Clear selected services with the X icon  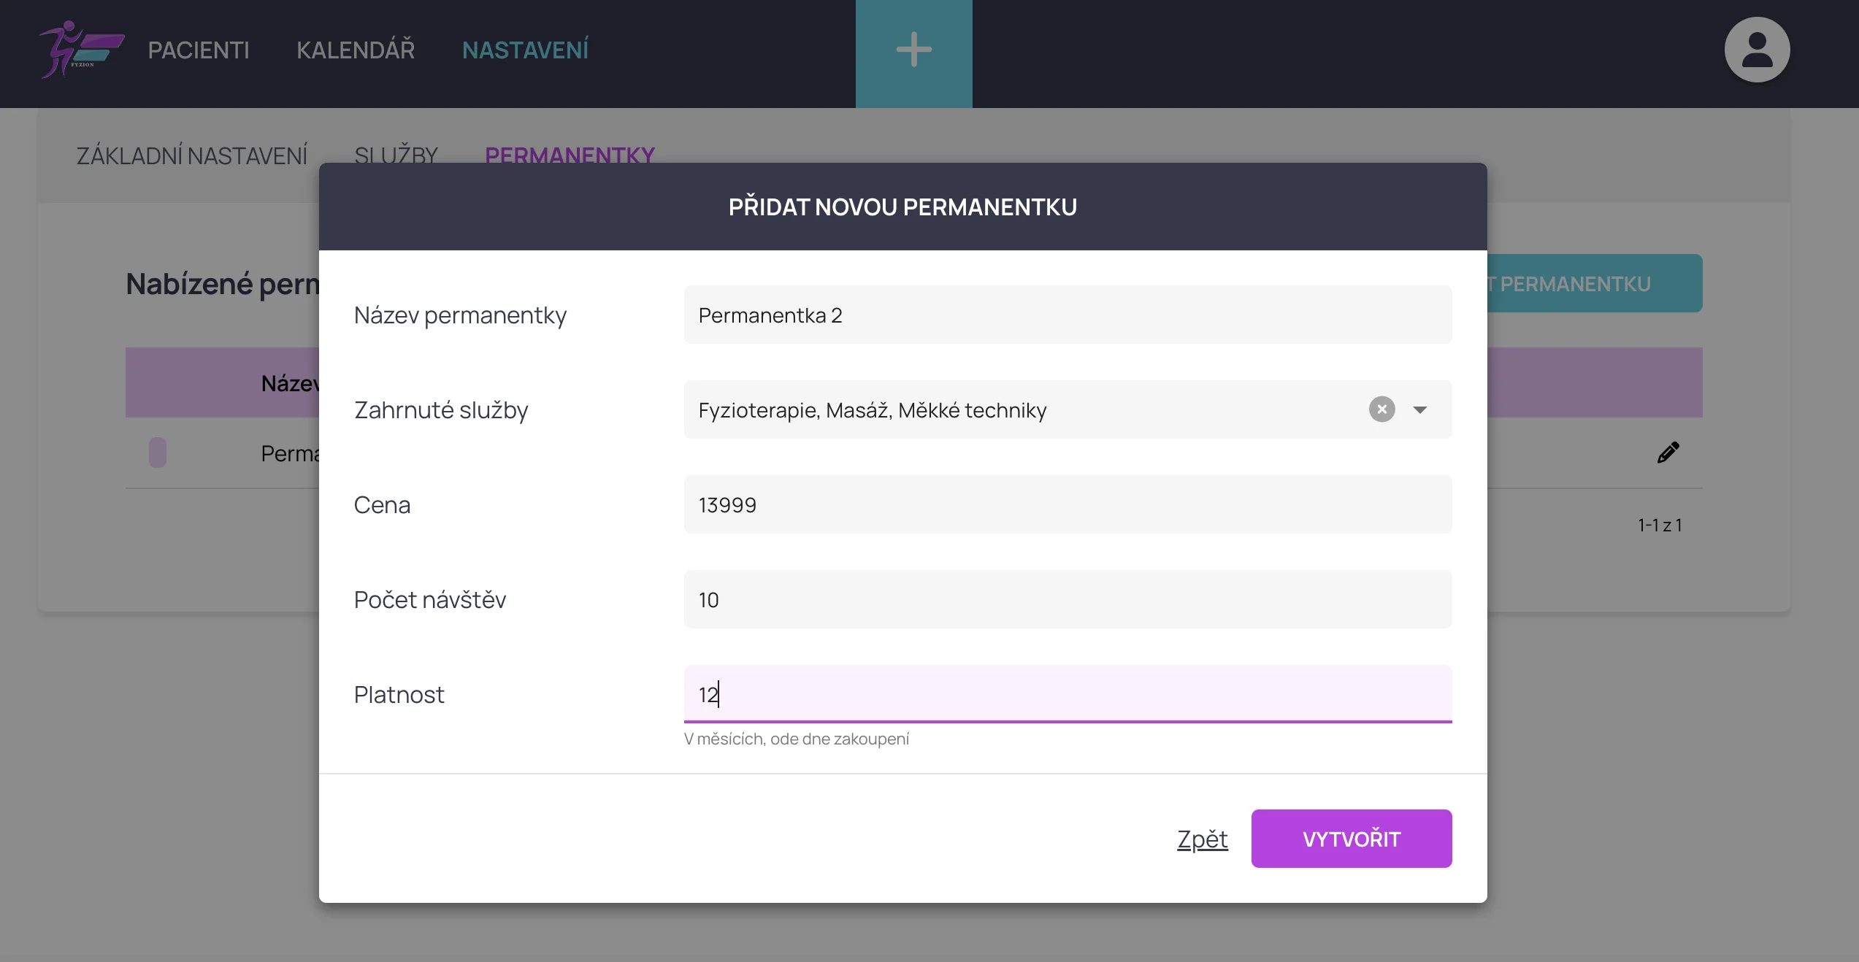[x=1381, y=409]
